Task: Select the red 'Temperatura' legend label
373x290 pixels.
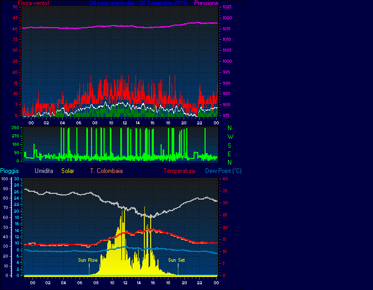Action: tap(179, 171)
